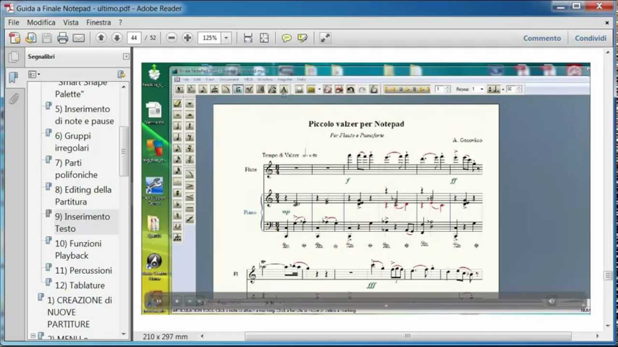Screen dimensions: 618x347
Task: Click the "210 x 297 mm" page size label
Action: [165, 336]
